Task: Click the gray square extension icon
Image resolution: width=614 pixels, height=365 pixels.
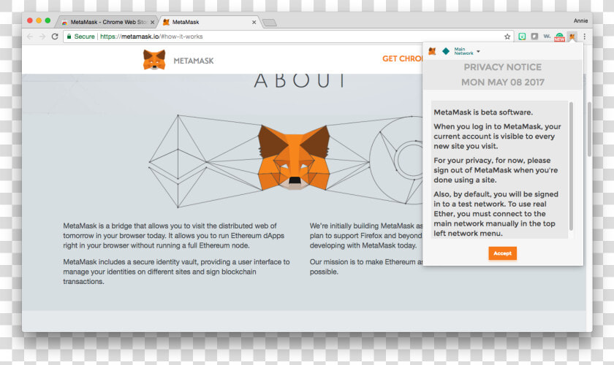Action: [x=534, y=36]
